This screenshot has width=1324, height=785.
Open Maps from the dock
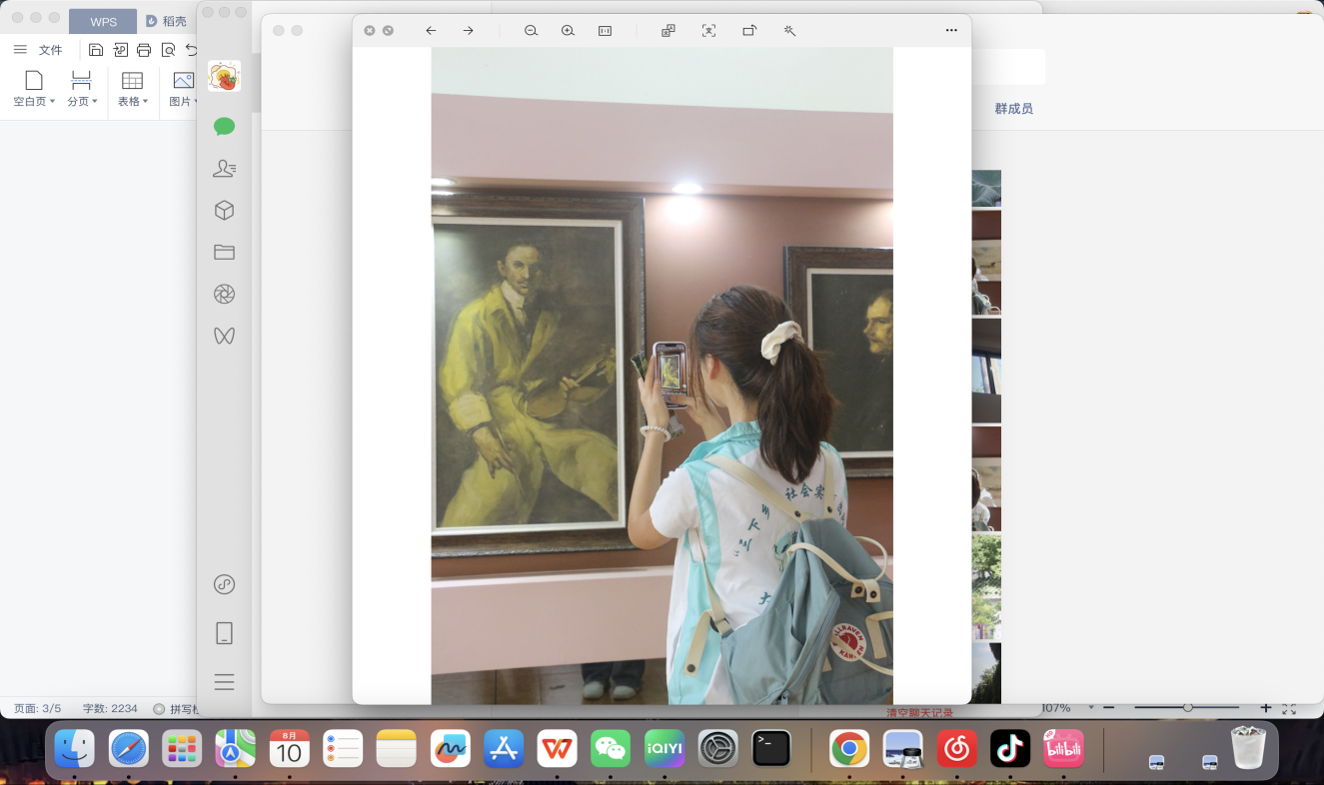tap(236, 748)
